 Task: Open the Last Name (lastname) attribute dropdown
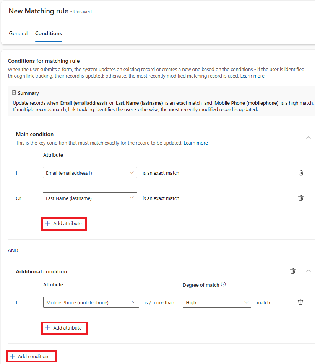90,198
